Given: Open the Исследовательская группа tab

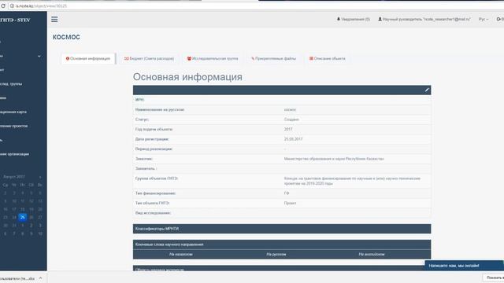Looking at the screenshot, I should click(x=213, y=59).
